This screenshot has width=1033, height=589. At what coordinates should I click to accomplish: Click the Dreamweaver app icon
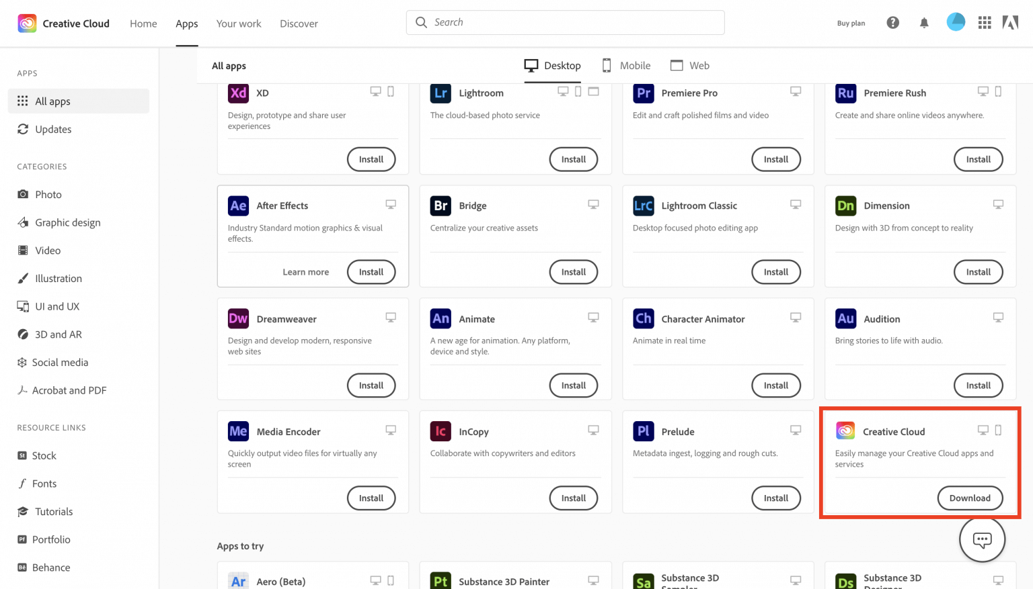[x=238, y=318]
